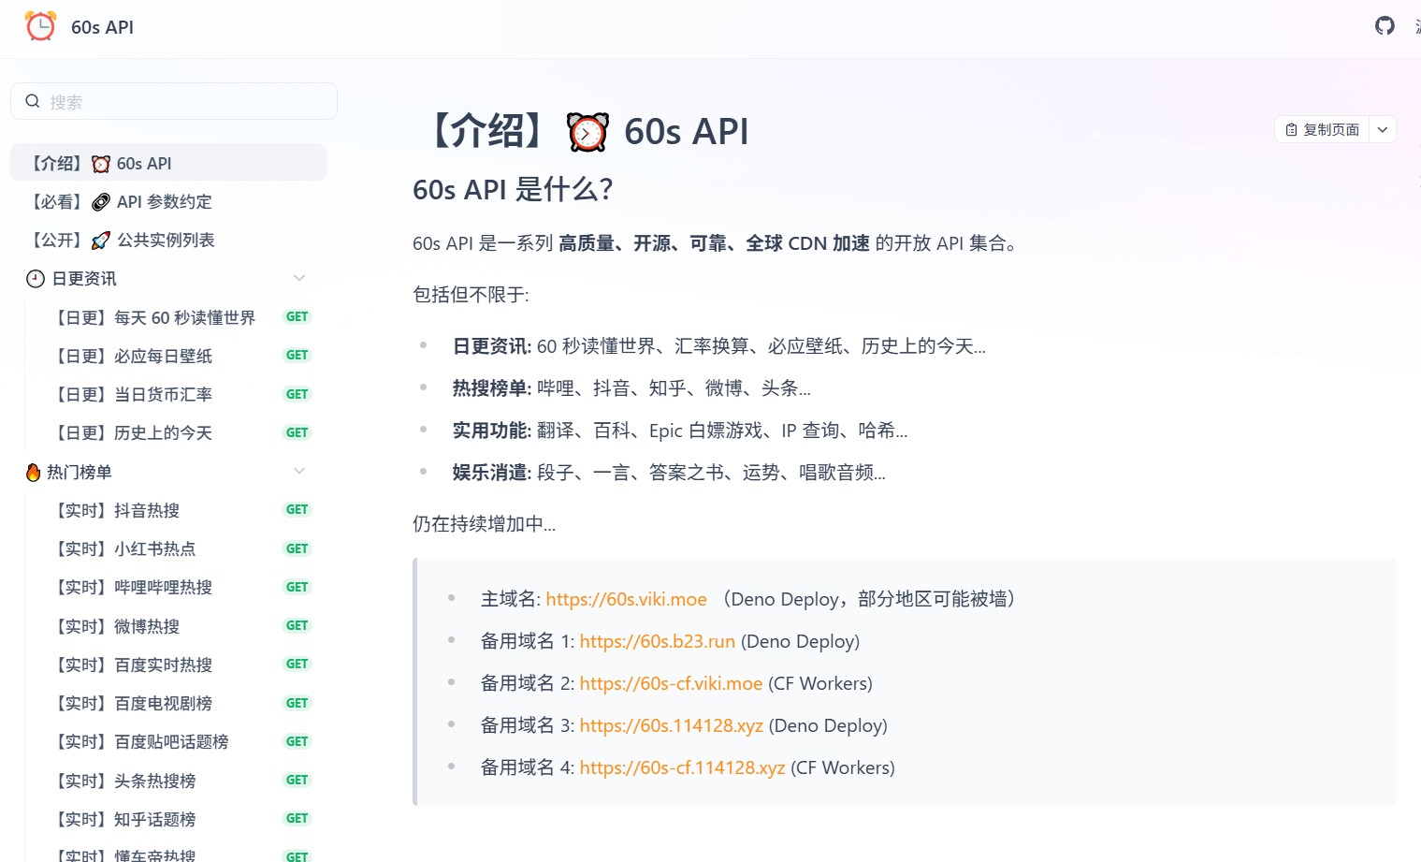
Task: Click the 60s API site title in the header
Action: point(102,27)
